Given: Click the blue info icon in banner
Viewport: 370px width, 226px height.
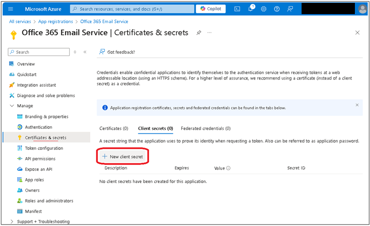Looking at the screenshot, I should tap(105, 107).
